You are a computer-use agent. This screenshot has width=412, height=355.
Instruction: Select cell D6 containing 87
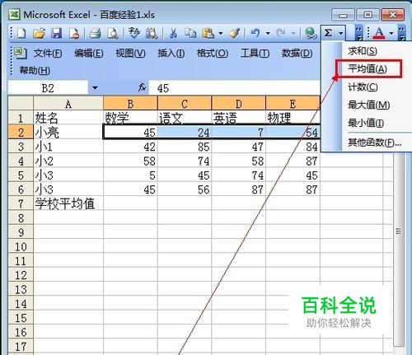tap(239, 189)
